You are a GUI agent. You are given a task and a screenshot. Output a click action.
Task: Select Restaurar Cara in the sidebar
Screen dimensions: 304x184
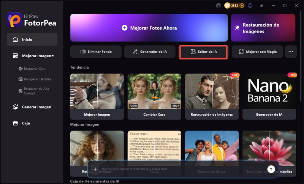click(x=32, y=69)
